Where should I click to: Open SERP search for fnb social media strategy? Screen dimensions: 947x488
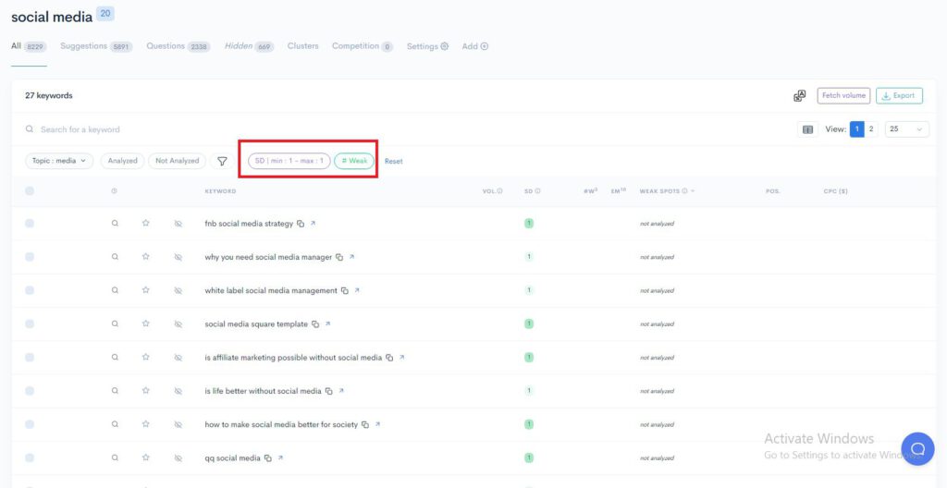[115, 224]
